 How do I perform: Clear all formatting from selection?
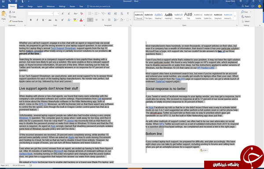click(x=82, y=14)
